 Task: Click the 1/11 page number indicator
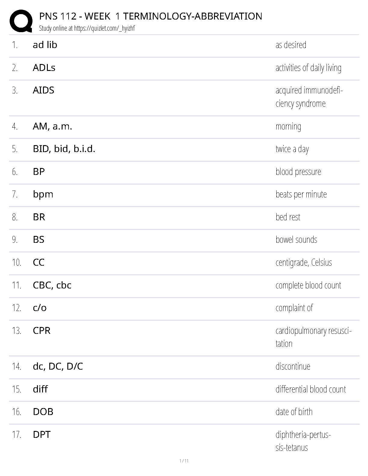click(184, 461)
